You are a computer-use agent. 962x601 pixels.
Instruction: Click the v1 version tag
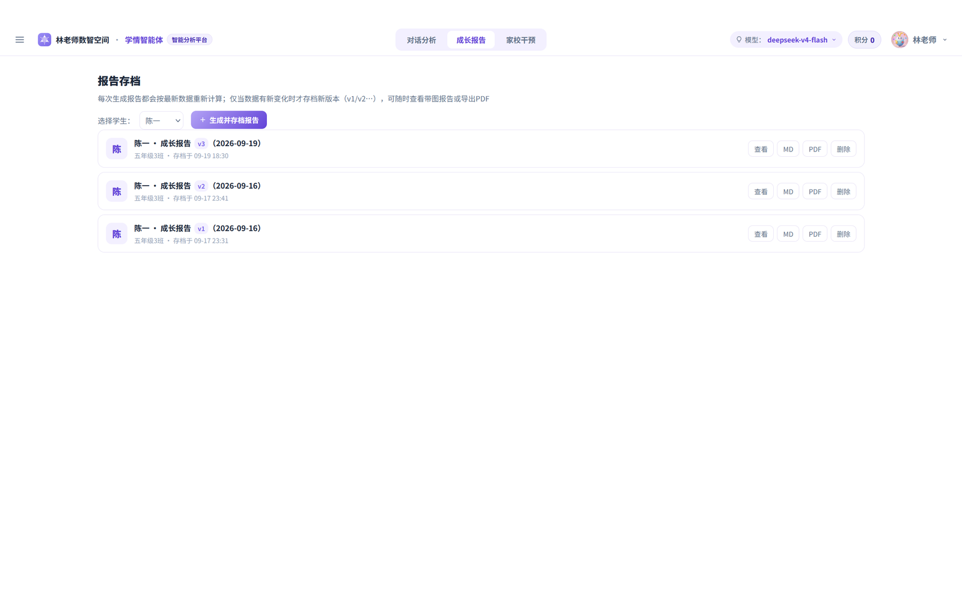201,228
